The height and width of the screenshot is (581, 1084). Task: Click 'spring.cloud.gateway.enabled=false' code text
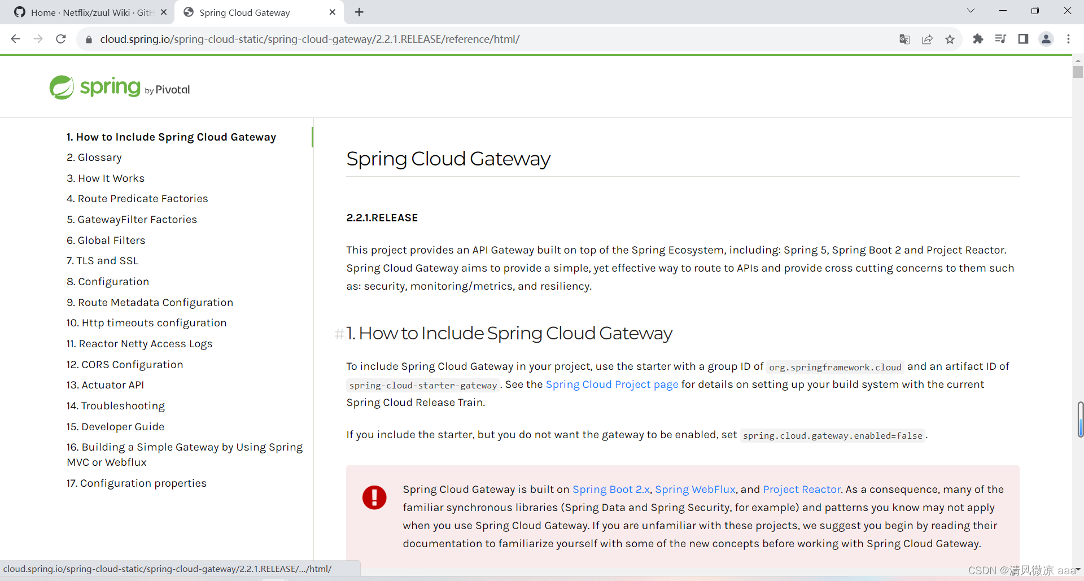833,435
